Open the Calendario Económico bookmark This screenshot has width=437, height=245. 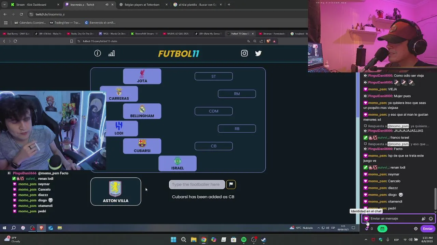30,23
